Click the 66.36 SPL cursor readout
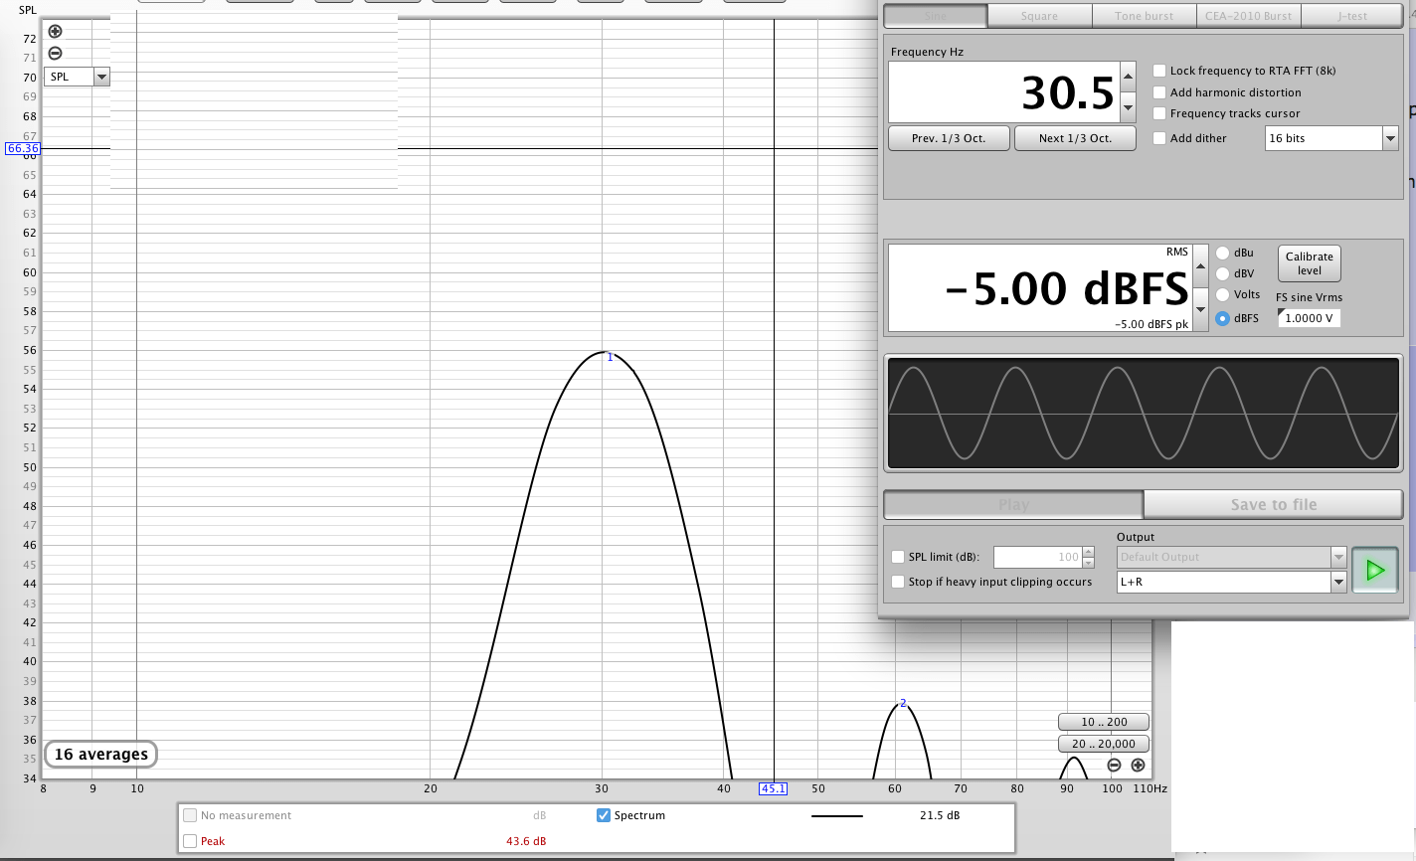This screenshot has height=861, width=1416. point(22,148)
